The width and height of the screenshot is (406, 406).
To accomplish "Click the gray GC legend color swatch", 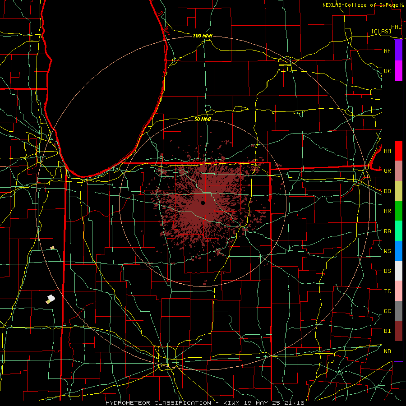I will (x=398, y=311).
